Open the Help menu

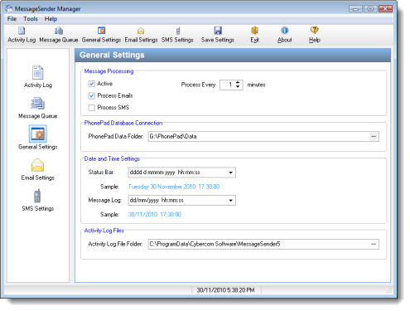[x=51, y=19]
